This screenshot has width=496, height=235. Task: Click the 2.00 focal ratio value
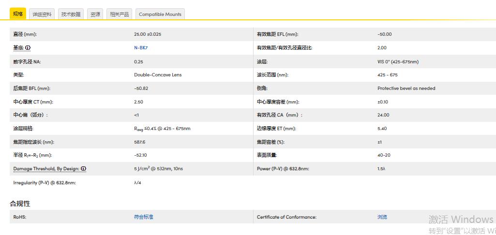pos(382,48)
